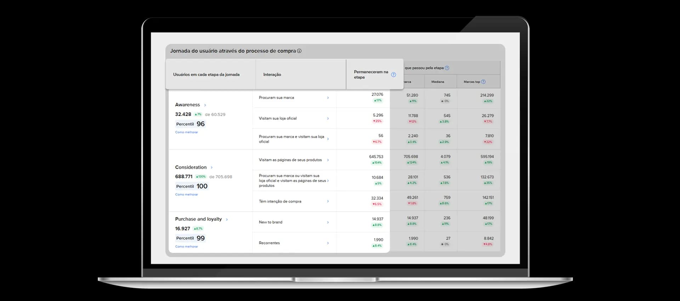Click the value 214.299 under Marcas top

[487, 95]
